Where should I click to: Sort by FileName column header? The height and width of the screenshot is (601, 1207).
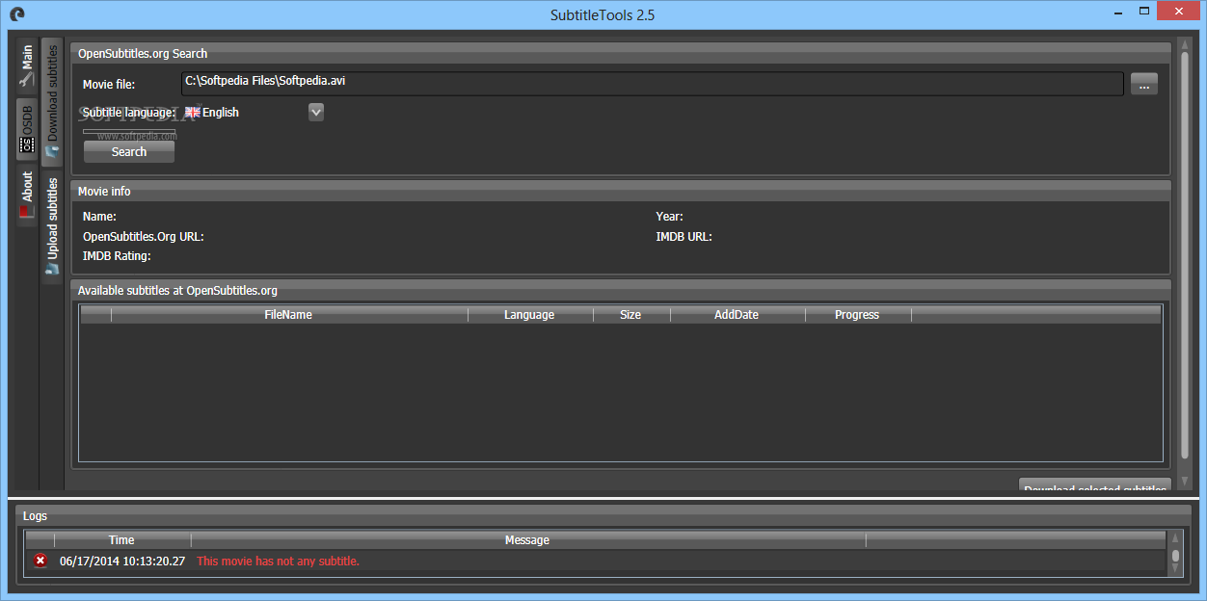(x=289, y=315)
